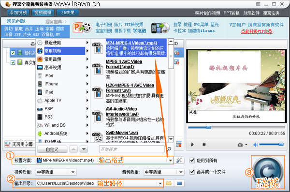The height and width of the screenshot is (192, 290).
Task: Select MP4-MPEG-4 Video(*.mp4) format
Action: (x=130, y=48)
